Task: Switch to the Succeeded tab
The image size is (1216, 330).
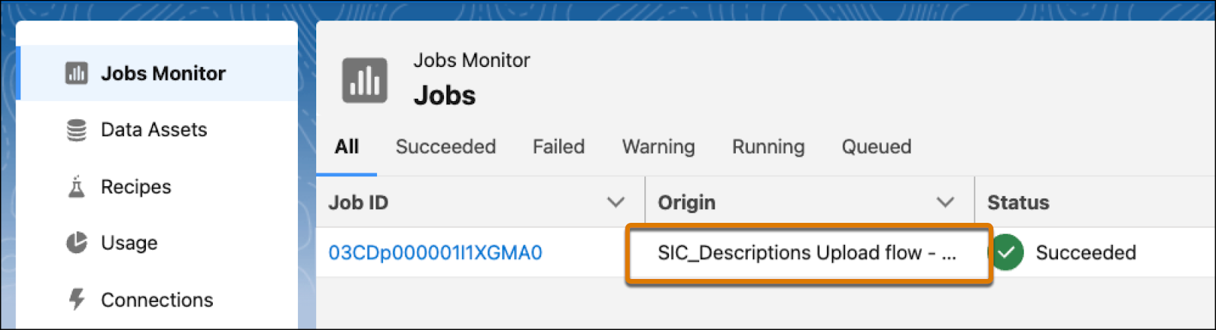Action: [445, 147]
